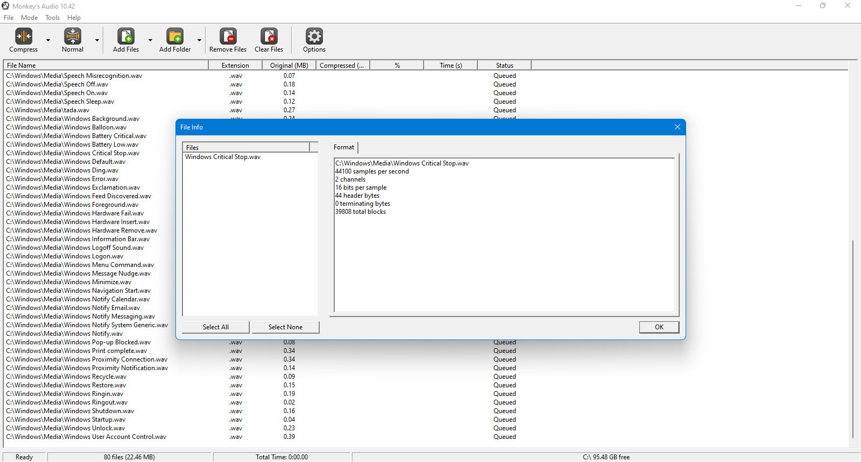Click the Clear Files icon
The width and height of the screenshot is (861, 462).
coord(269,36)
